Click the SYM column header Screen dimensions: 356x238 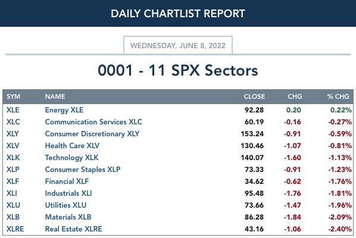(x=14, y=96)
